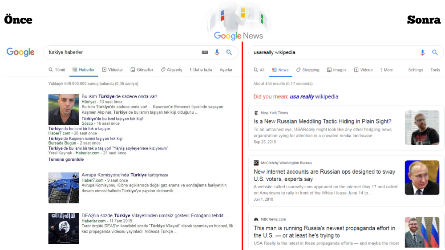Viewport: 445px width, 250px height.
Task: Click EU flags thumbnail for Avrupa Komisyonu story
Action: [64, 188]
